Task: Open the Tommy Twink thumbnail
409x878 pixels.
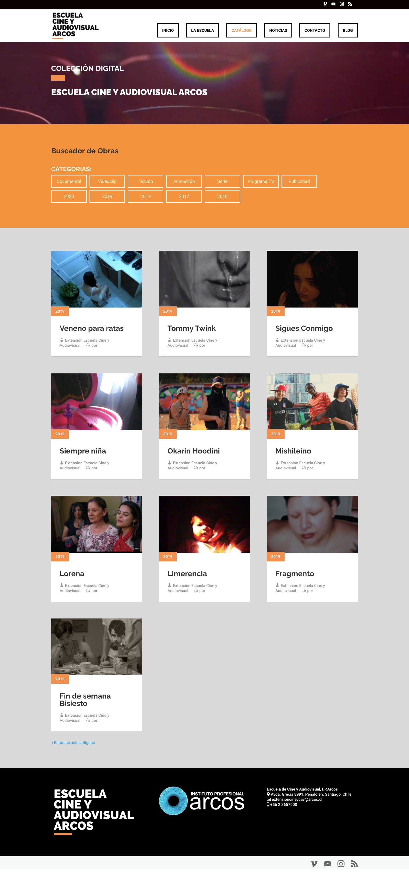Action: tap(204, 279)
